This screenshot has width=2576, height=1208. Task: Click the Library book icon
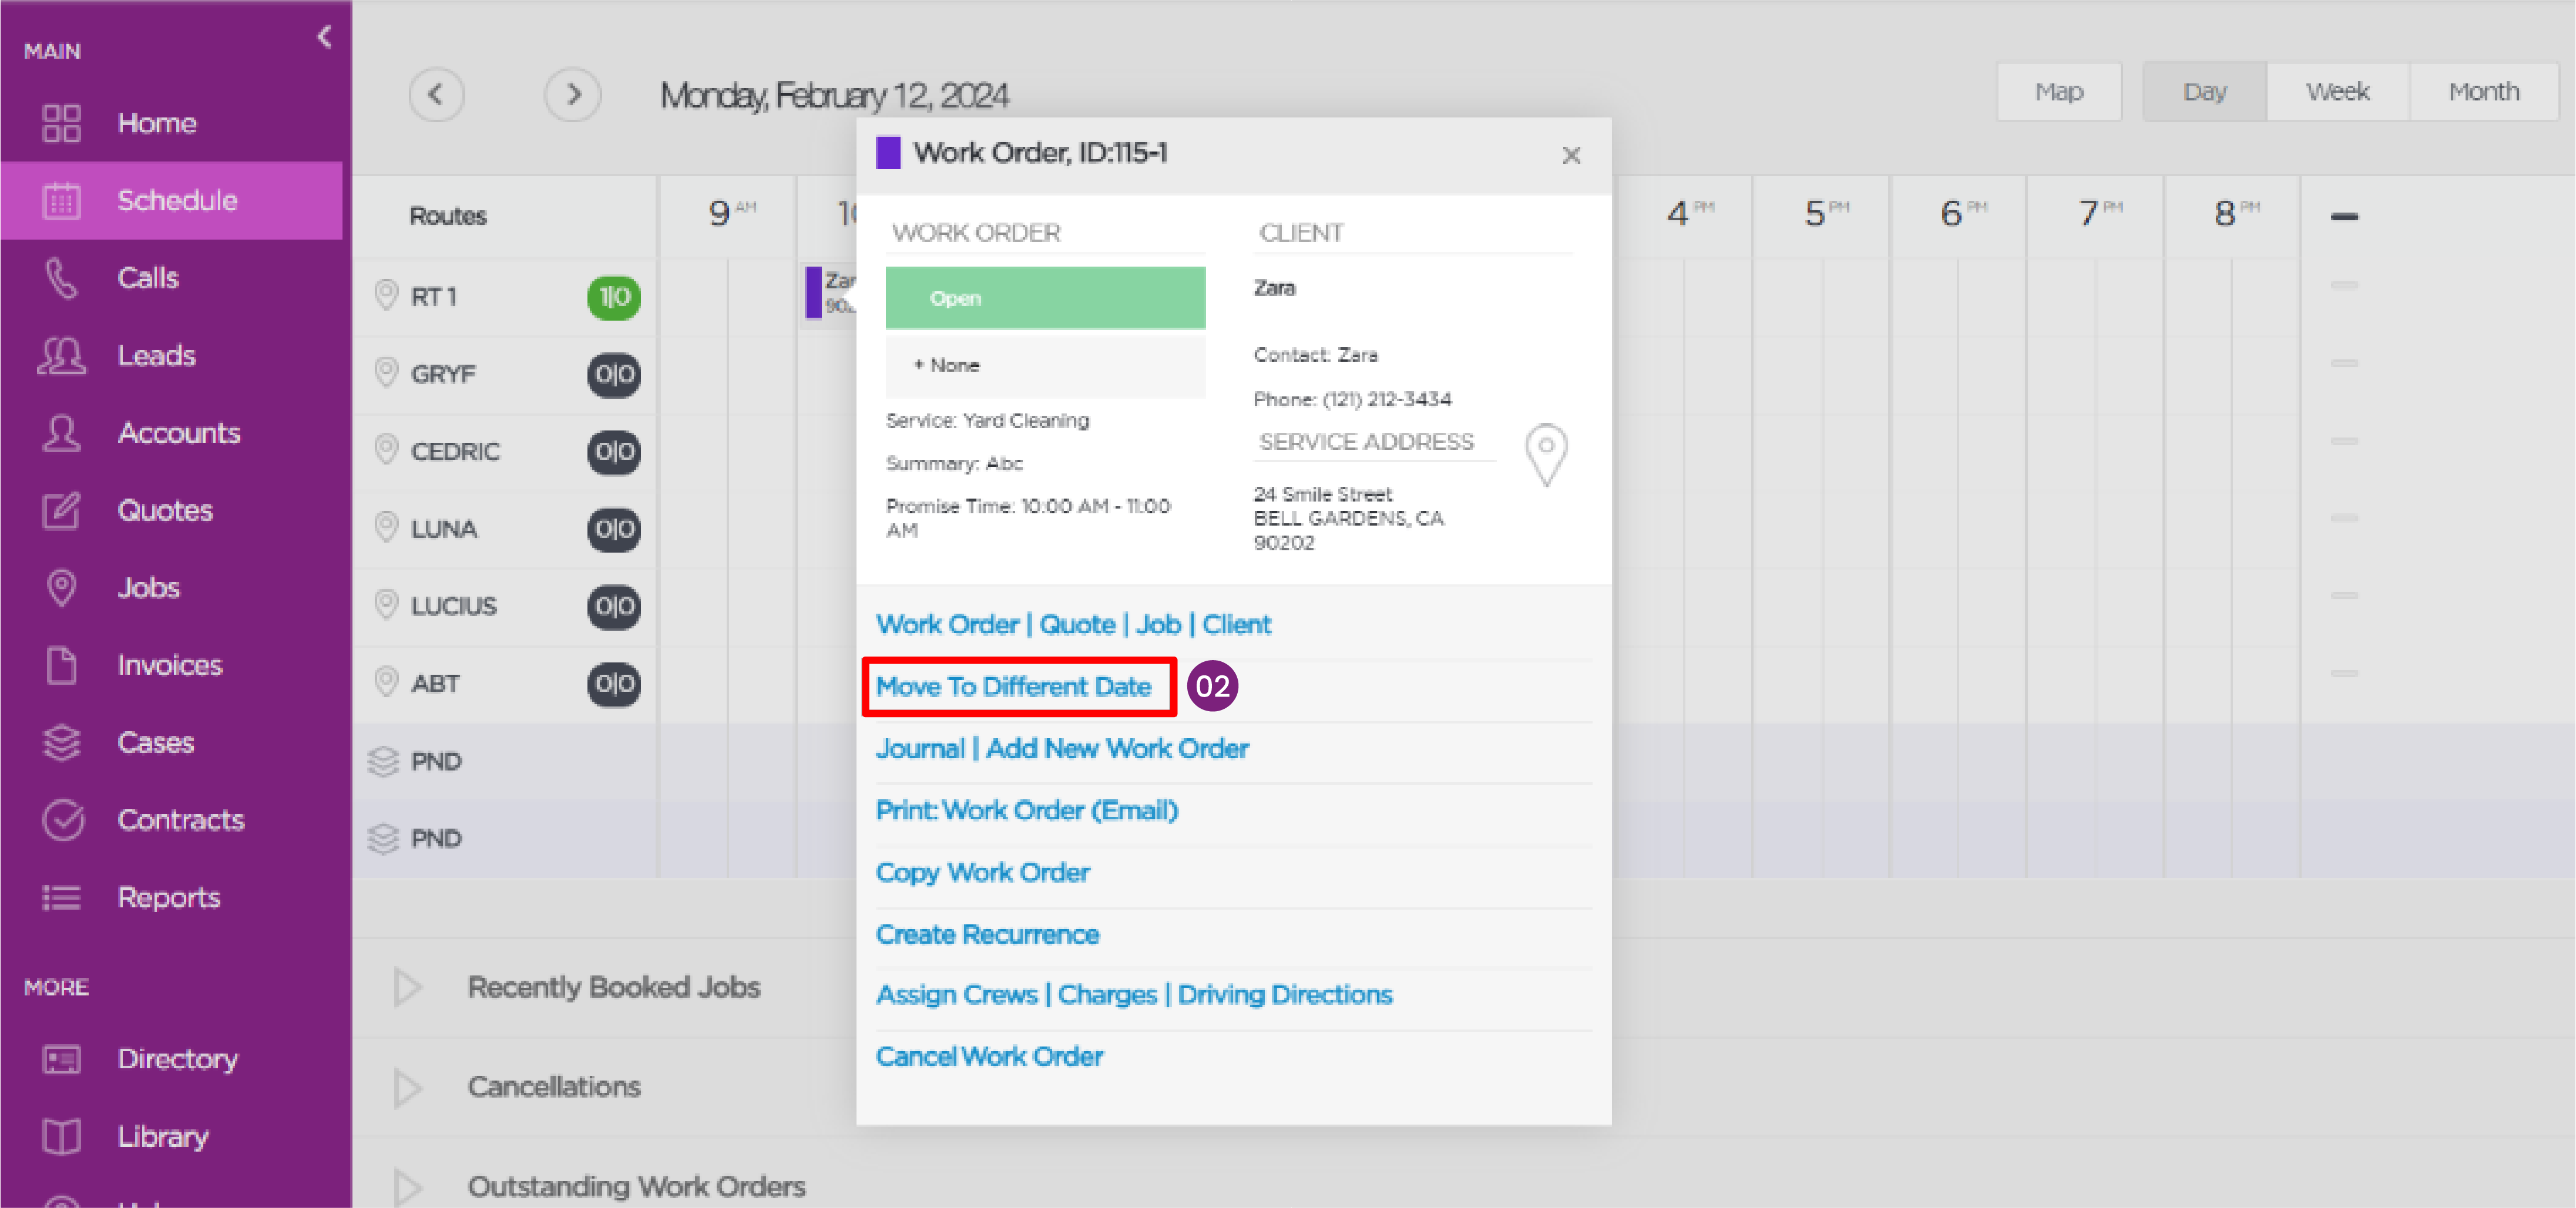point(61,1136)
